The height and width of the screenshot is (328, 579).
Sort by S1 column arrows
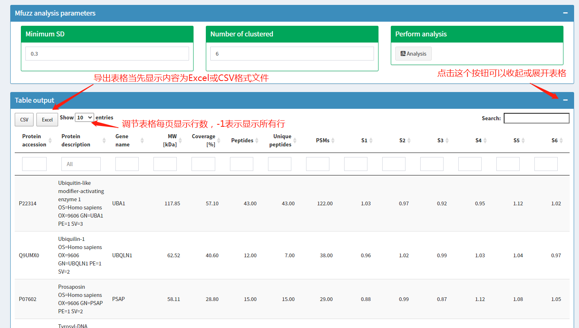coord(371,141)
